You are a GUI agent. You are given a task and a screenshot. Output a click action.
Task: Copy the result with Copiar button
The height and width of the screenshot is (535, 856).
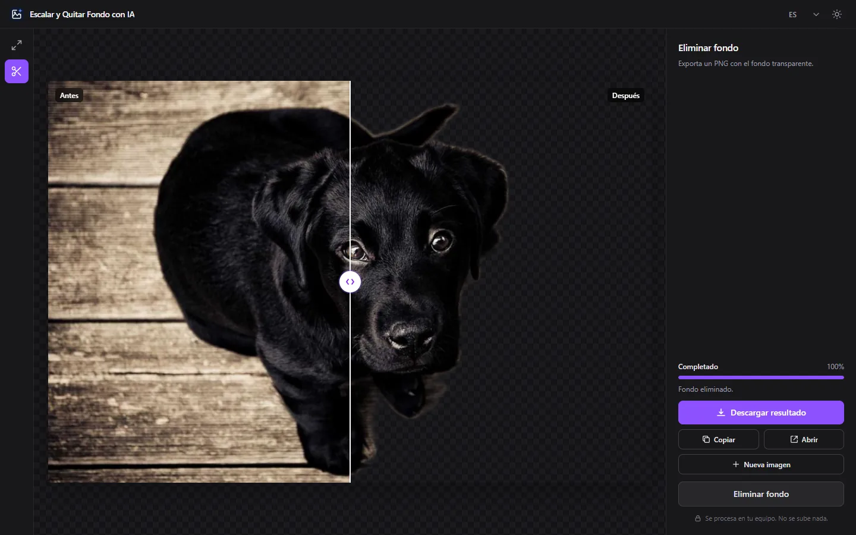pyautogui.click(x=718, y=440)
